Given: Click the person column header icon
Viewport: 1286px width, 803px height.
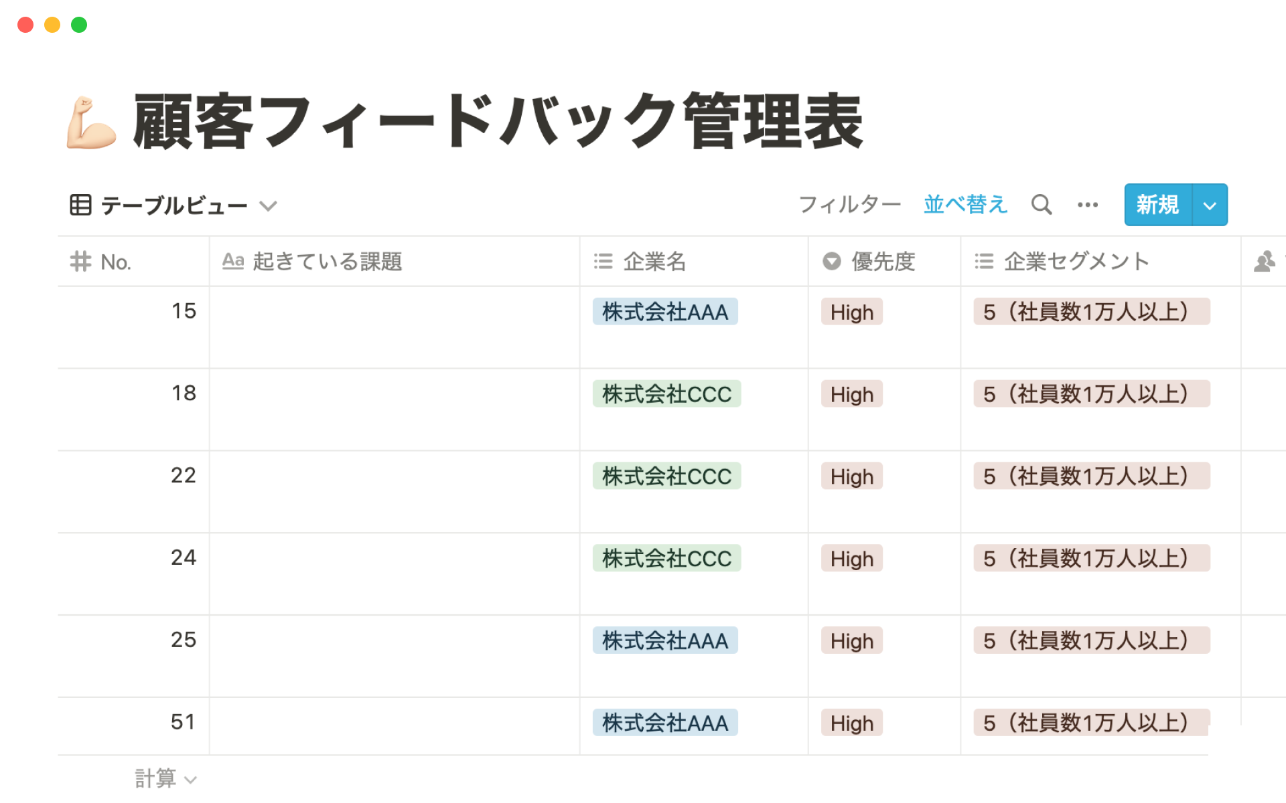Looking at the screenshot, I should click(1264, 262).
